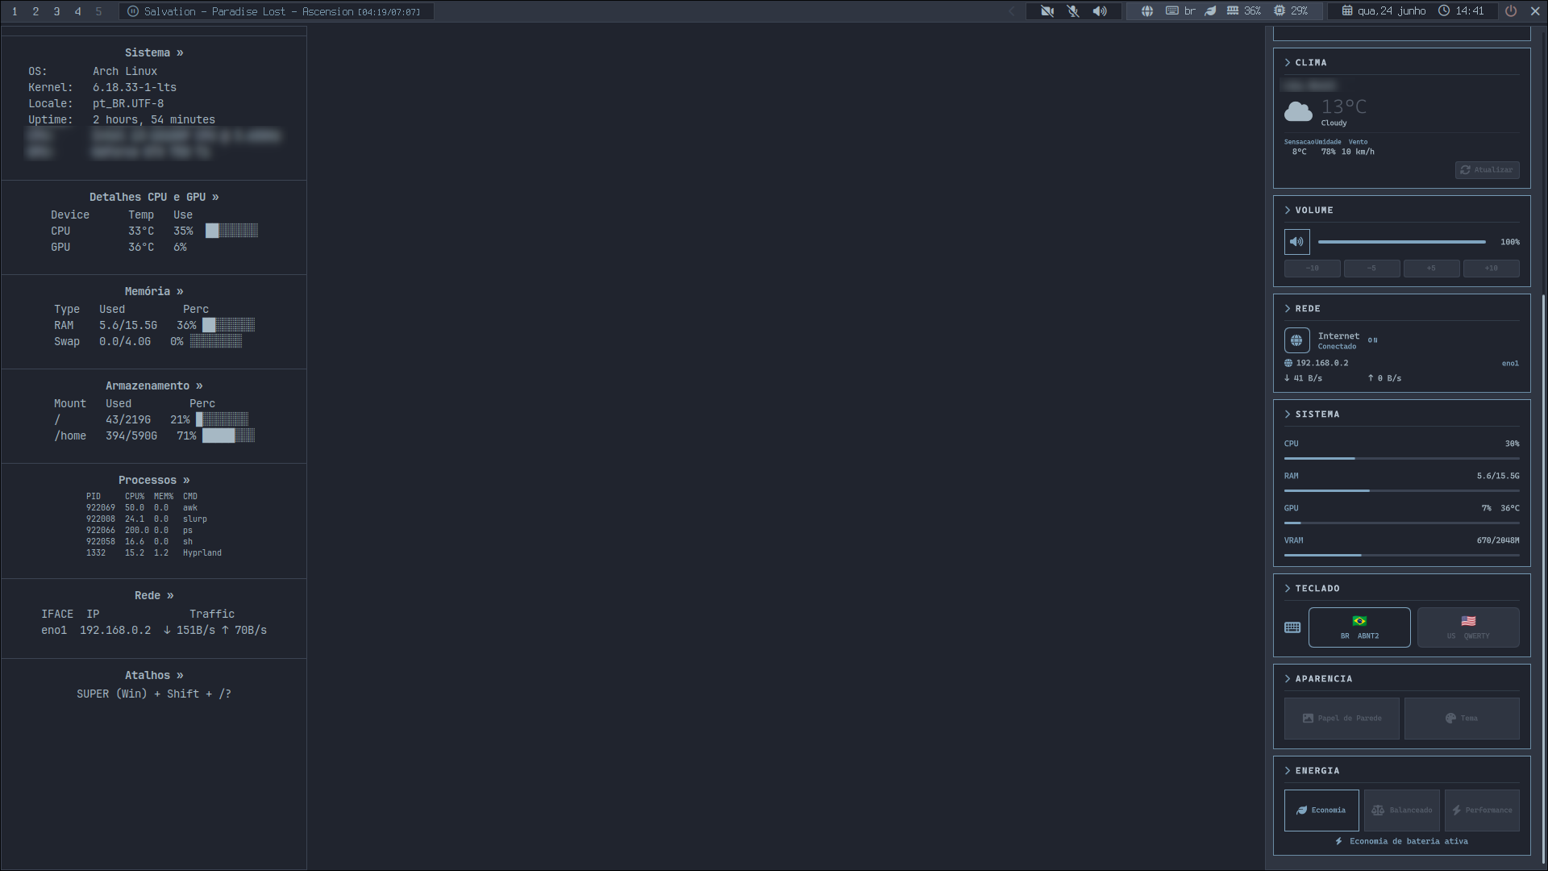Click the Hyprland process row

click(x=154, y=553)
